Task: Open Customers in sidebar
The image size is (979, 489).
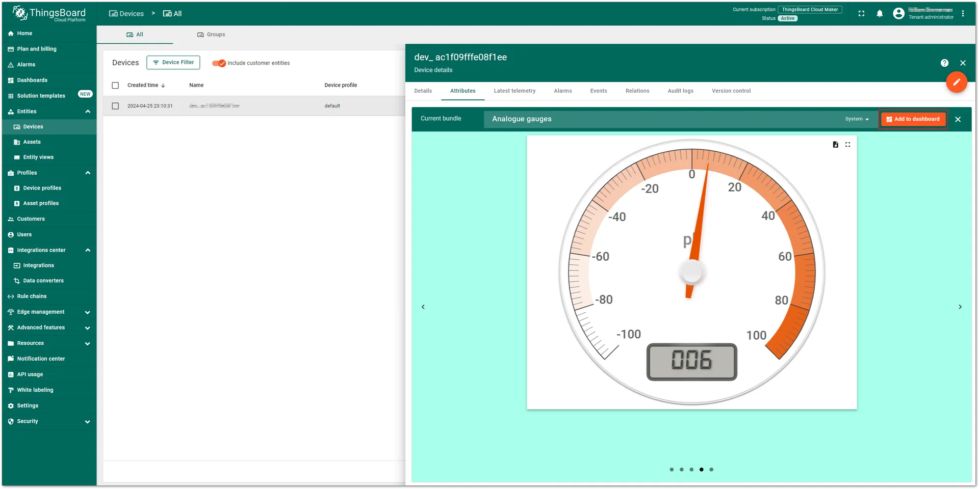Action: point(49,219)
